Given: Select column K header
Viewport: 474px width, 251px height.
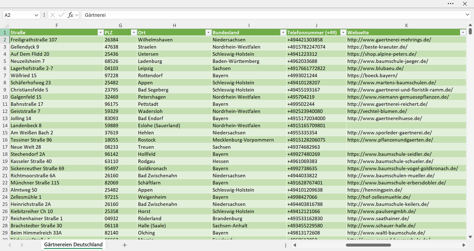Looking at the screenshot, I should (x=406, y=25).
